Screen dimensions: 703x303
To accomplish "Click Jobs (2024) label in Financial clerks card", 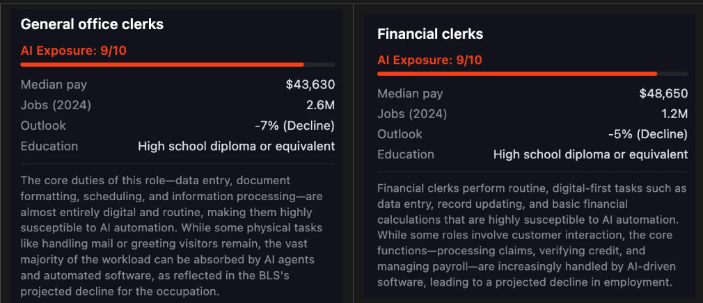I will 412,114.
